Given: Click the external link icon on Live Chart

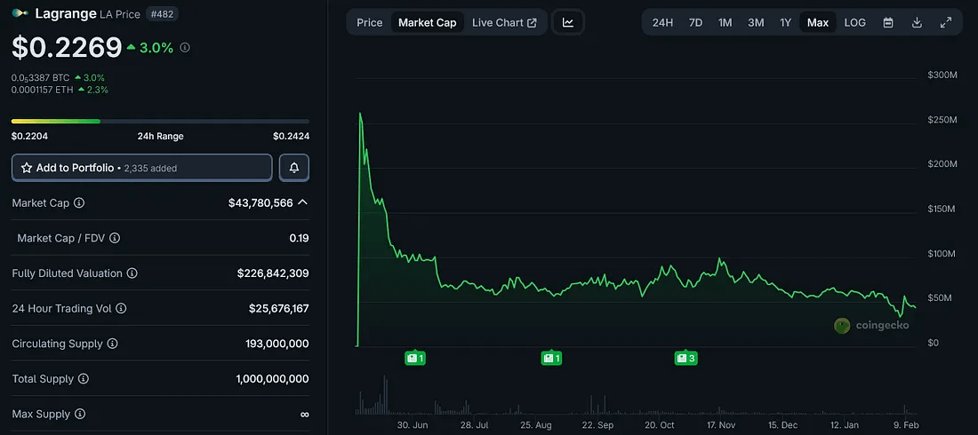Looking at the screenshot, I should (532, 23).
